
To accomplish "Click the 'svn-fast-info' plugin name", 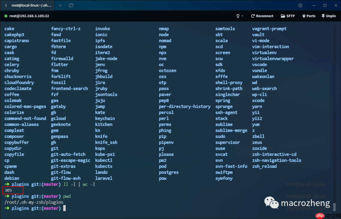I will pos(231,166).
